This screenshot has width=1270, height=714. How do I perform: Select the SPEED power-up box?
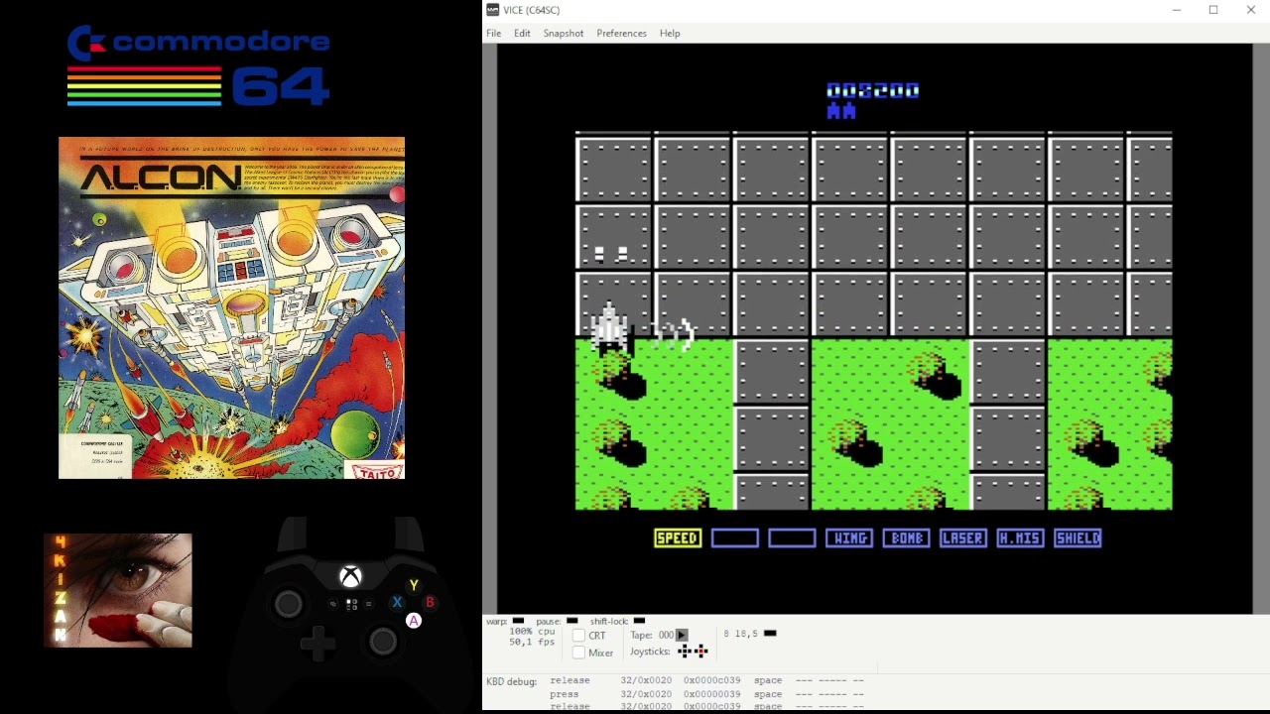[x=678, y=538]
